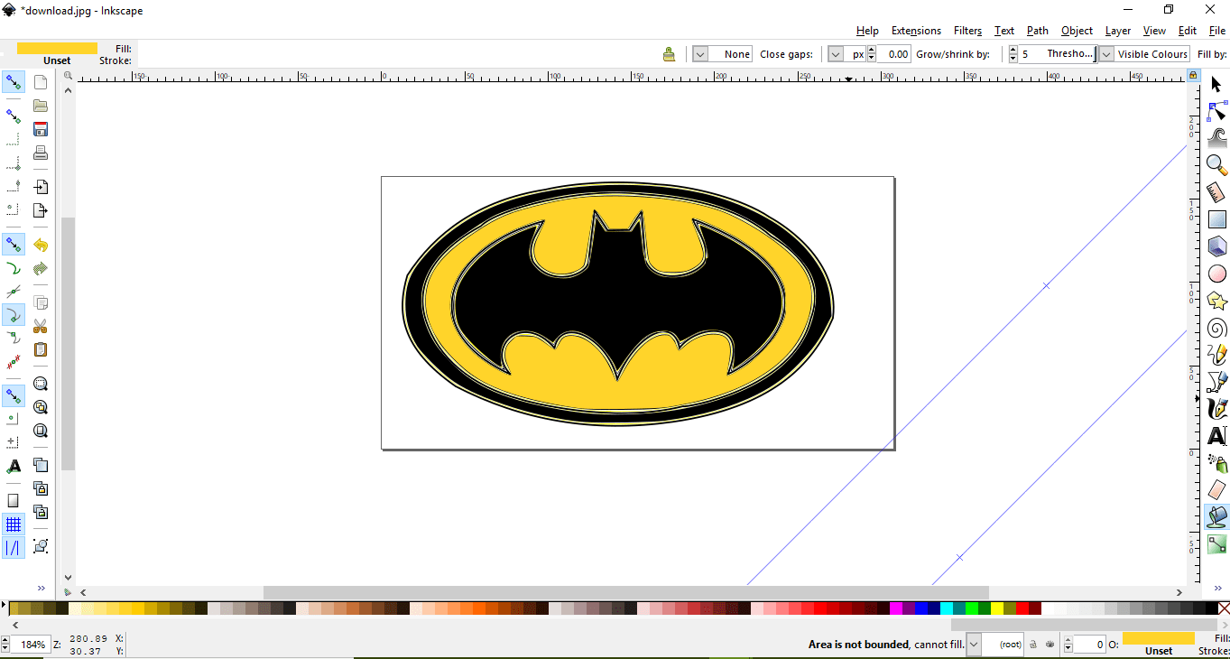The height and width of the screenshot is (659, 1230).
Task: Select the Star polygon tool
Action: (1216, 301)
